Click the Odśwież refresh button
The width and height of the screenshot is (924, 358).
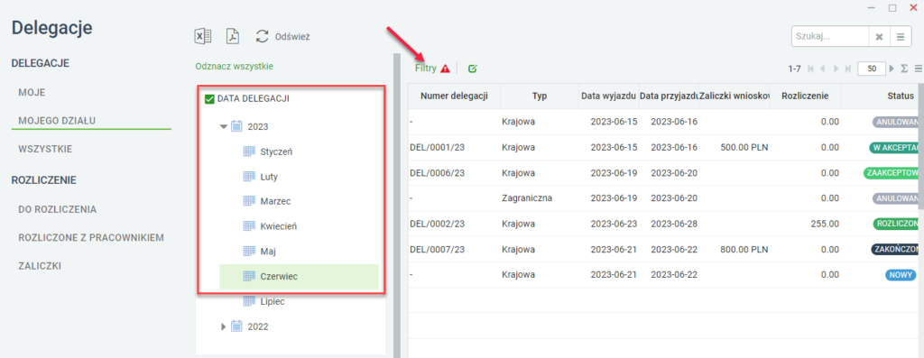pos(282,36)
